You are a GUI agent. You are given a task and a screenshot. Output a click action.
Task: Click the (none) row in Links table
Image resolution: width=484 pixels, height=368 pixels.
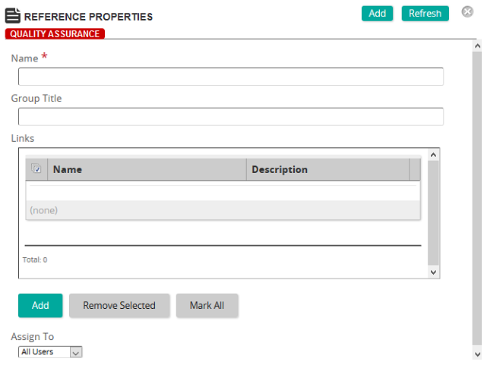pos(223,210)
